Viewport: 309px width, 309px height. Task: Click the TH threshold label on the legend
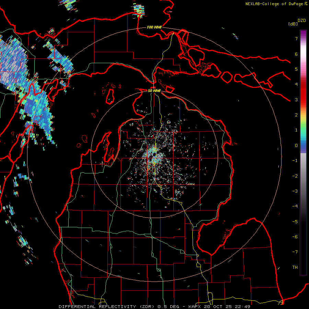[x=295, y=267]
